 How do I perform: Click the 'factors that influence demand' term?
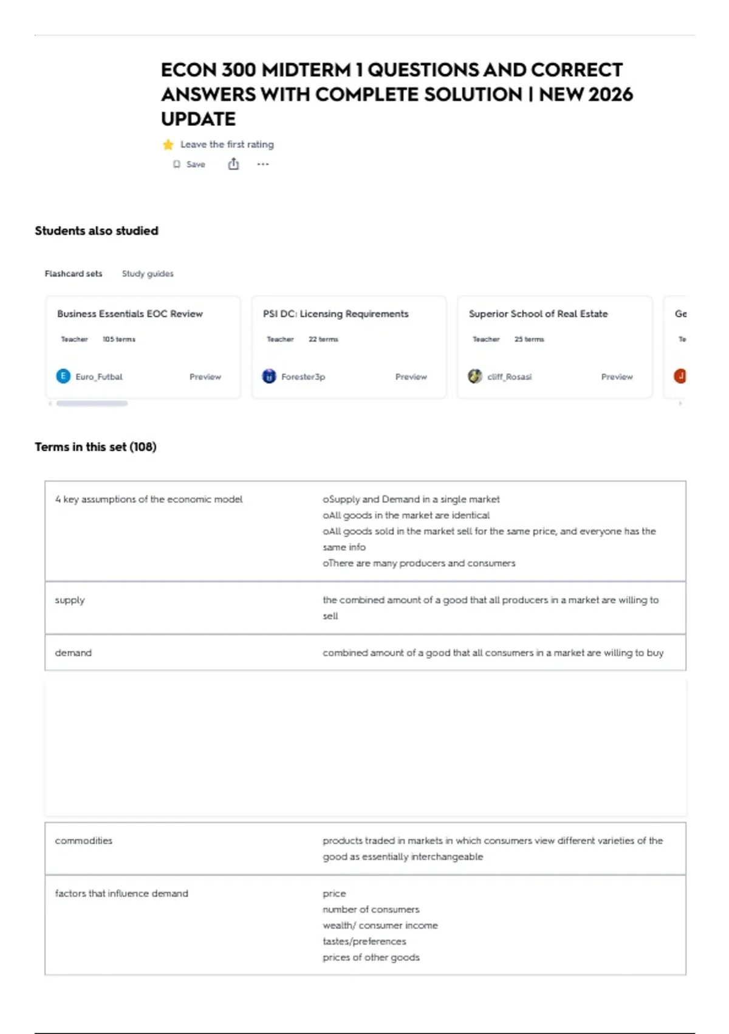[122, 893]
